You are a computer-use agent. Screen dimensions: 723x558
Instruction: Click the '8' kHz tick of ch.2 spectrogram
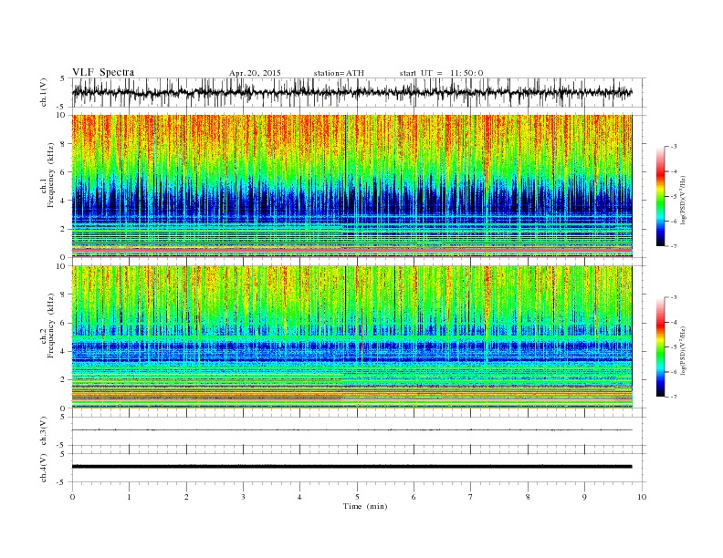click(x=64, y=294)
